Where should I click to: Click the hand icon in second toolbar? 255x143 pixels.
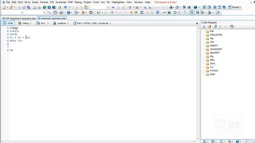(131, 12)
